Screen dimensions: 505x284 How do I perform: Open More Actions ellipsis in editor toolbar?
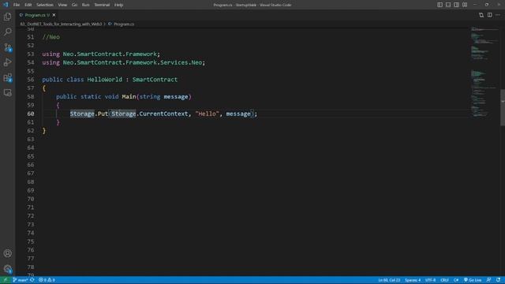point(498,15)
